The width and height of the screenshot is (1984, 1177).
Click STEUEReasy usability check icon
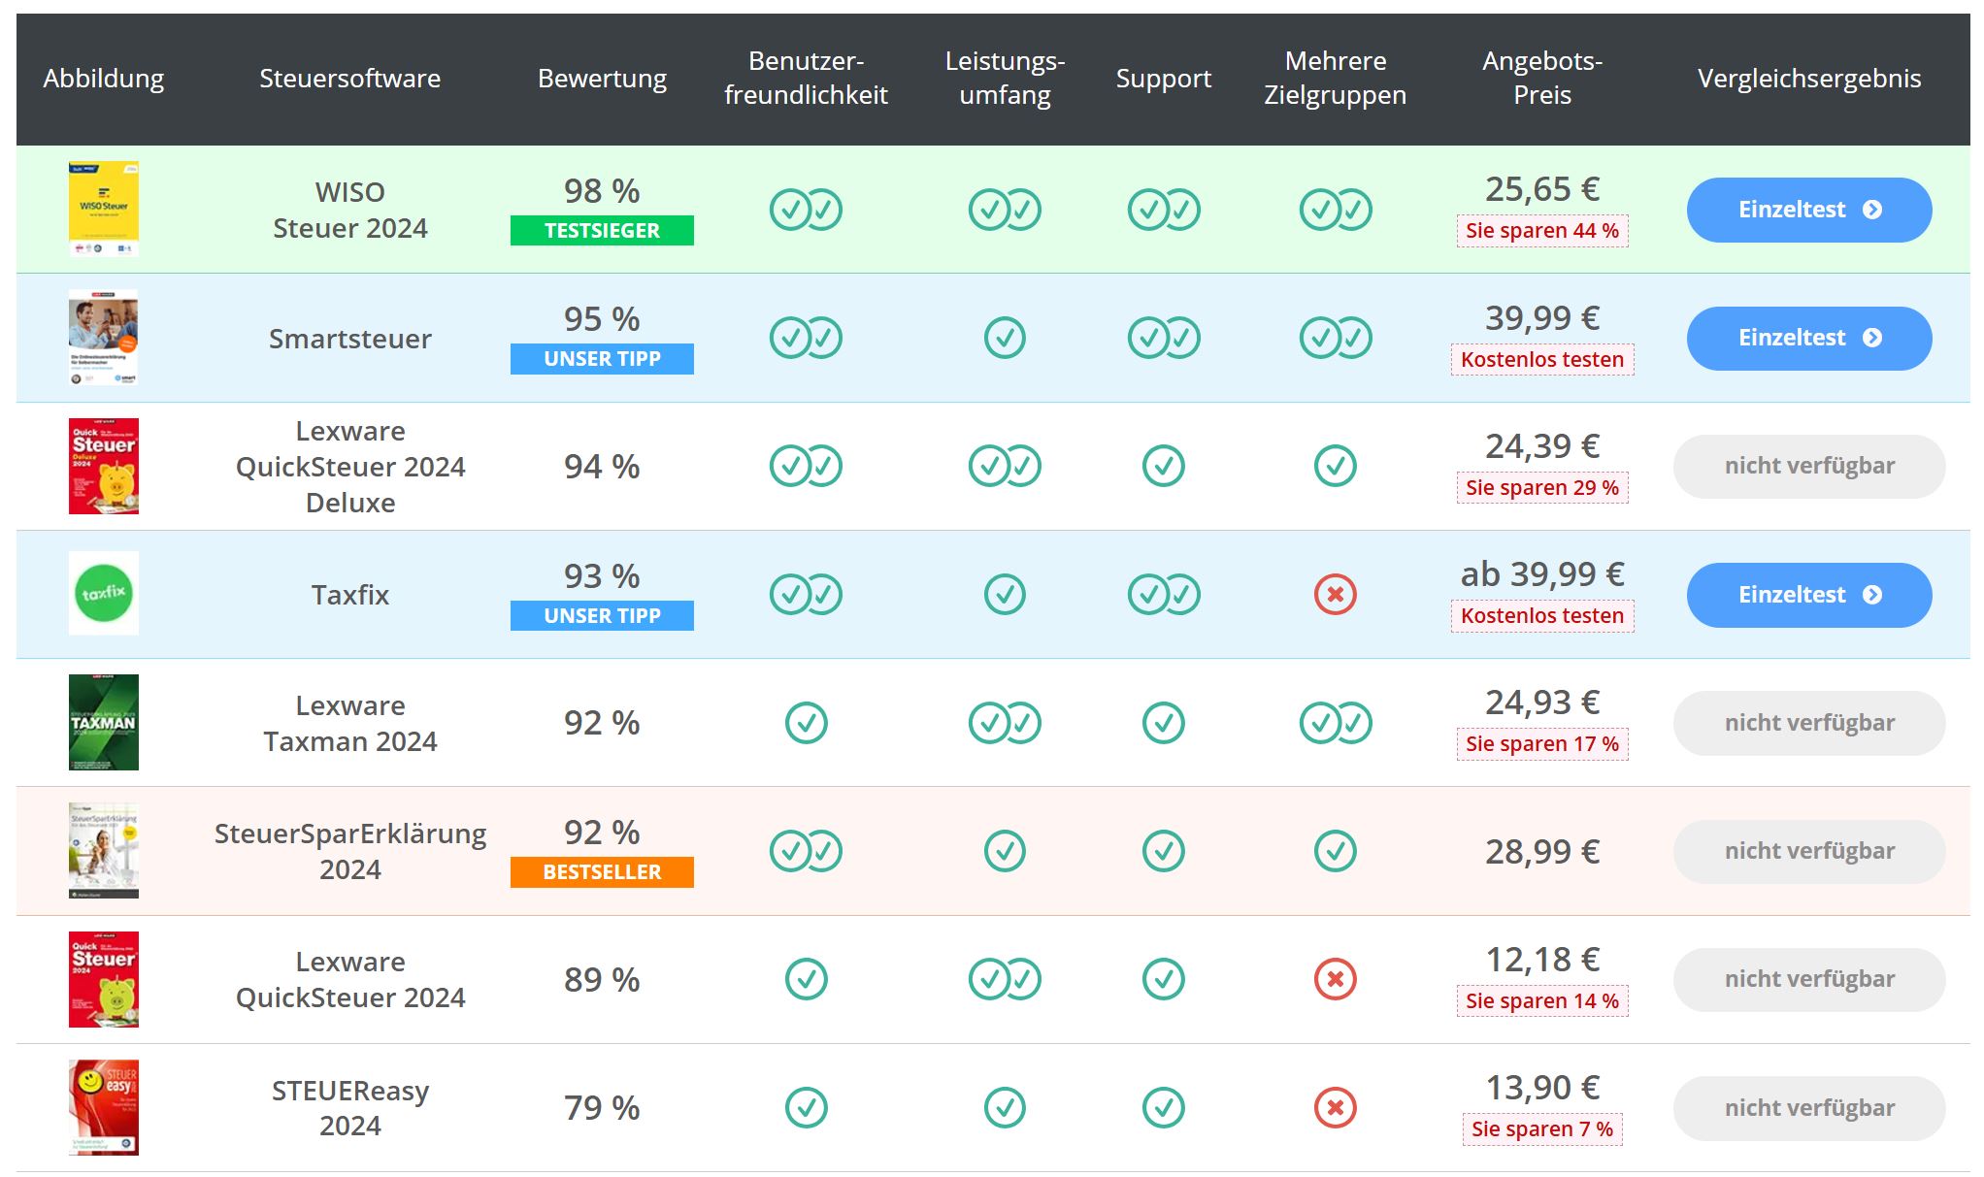point(806,1108)
